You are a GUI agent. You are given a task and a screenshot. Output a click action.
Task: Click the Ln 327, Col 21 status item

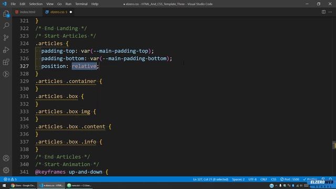tap(211, 180)
